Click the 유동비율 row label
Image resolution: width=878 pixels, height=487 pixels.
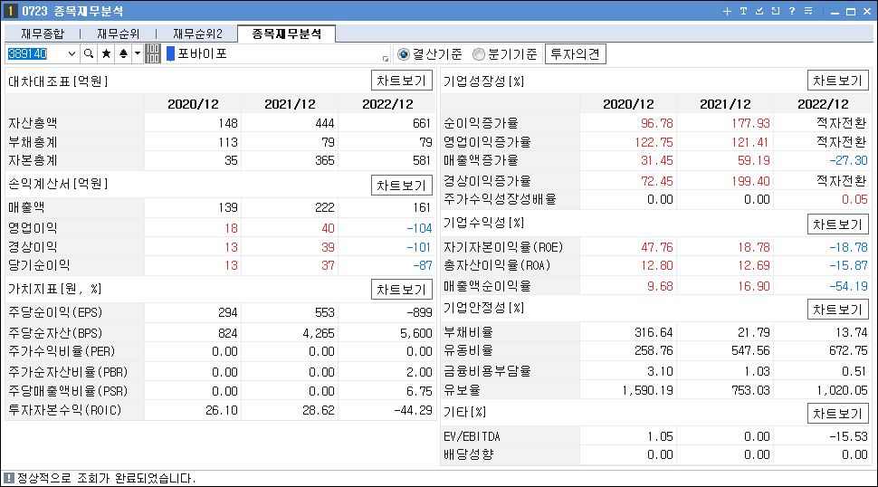468,351
